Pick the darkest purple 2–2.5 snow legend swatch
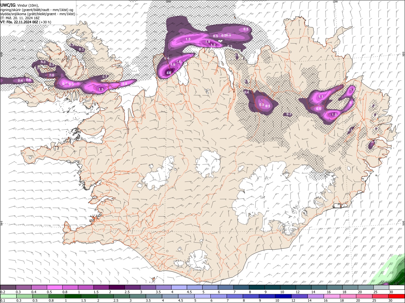 click(117, 288)
